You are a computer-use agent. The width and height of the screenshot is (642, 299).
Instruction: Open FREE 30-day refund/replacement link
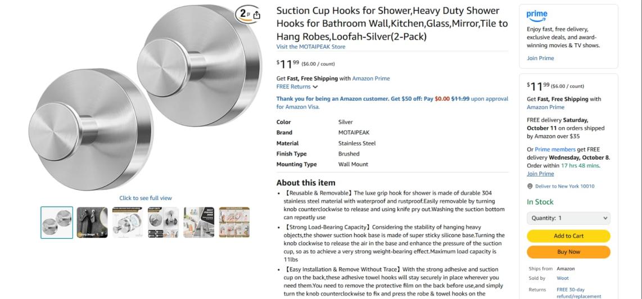[x=578, y=293]
